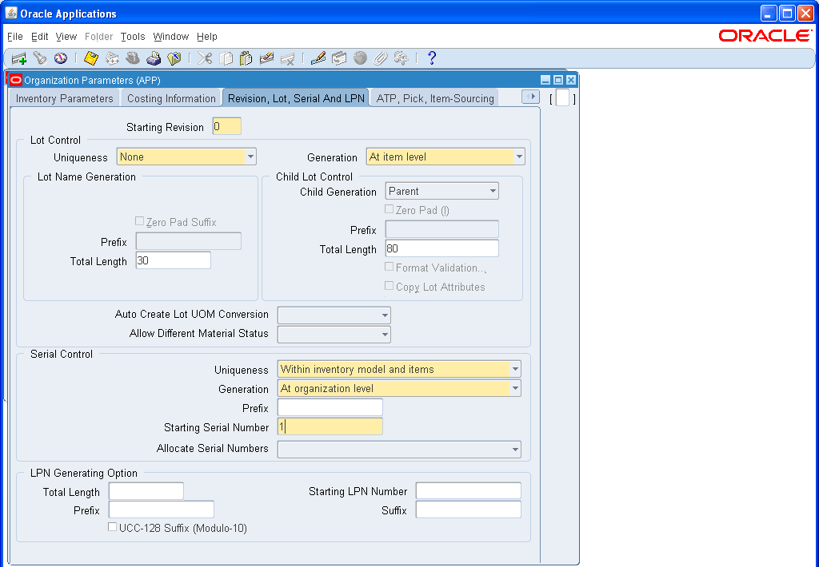
Task: Click the tab scroll arrow button
Action: point(531,97)
